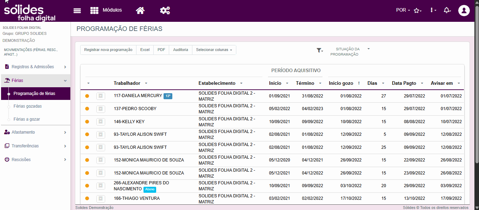Image resolution: width=479 pixels, height=210 pixels.
Task: Click 137-PEDRO SCOOBY worker name
Action: pos(135,109)
